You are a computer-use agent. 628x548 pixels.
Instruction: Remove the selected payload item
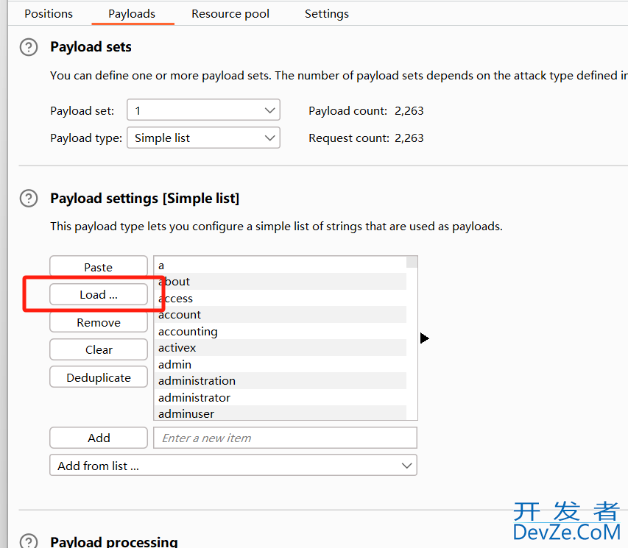point(99,322)
